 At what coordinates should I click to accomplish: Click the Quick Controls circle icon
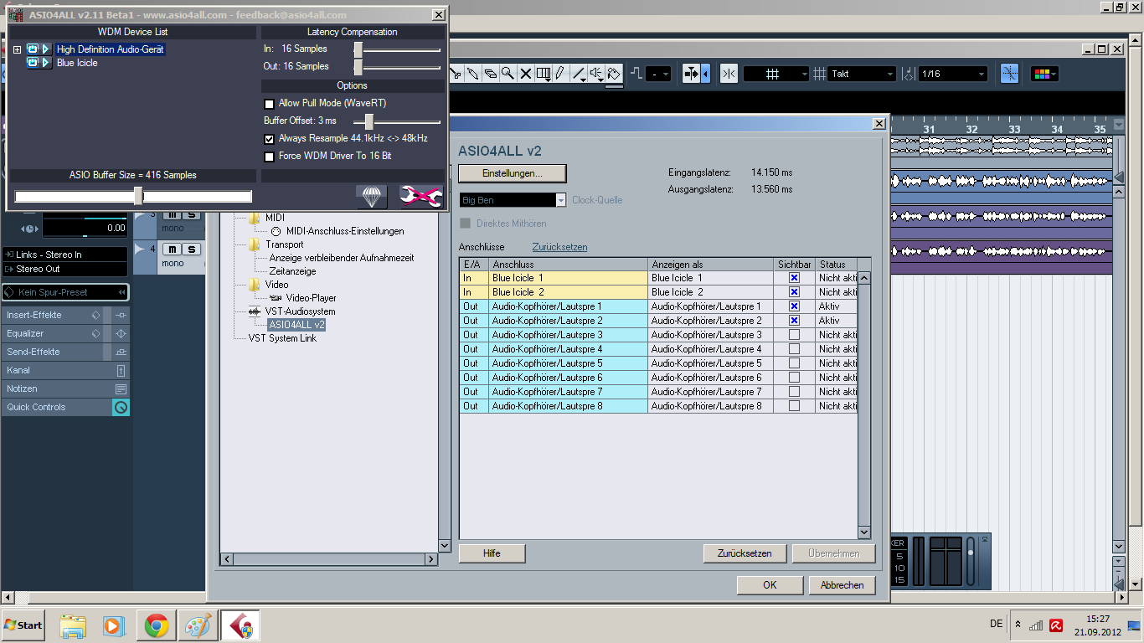121,407
